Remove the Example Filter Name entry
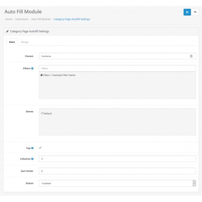The width and height of the screenshot is (202, 202). [42, 75]
